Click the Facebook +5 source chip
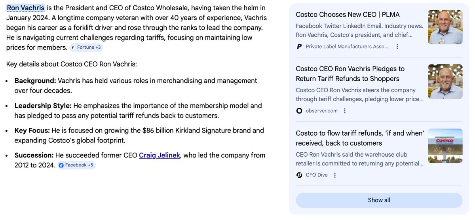Screen dimensions: 475x220 [x=76, y=165]
